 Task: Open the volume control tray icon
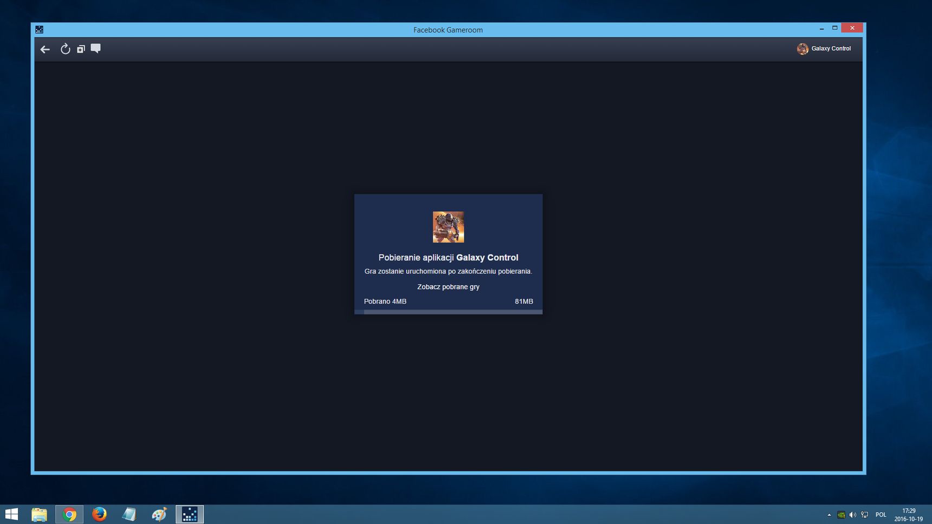click(x=853, y=515)
